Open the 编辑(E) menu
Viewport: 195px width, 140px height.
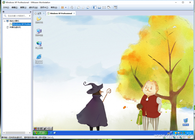15,7
